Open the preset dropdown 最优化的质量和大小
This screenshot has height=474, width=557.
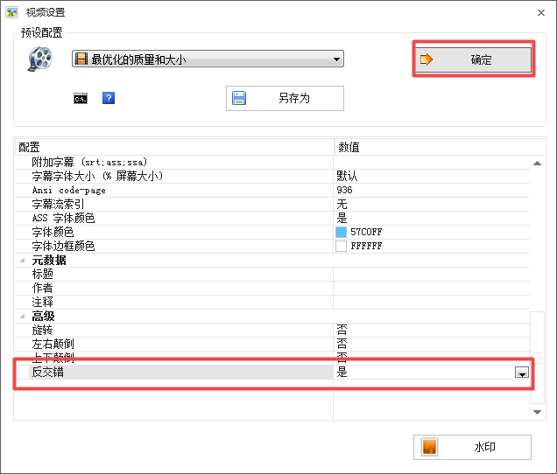[208, 59]
